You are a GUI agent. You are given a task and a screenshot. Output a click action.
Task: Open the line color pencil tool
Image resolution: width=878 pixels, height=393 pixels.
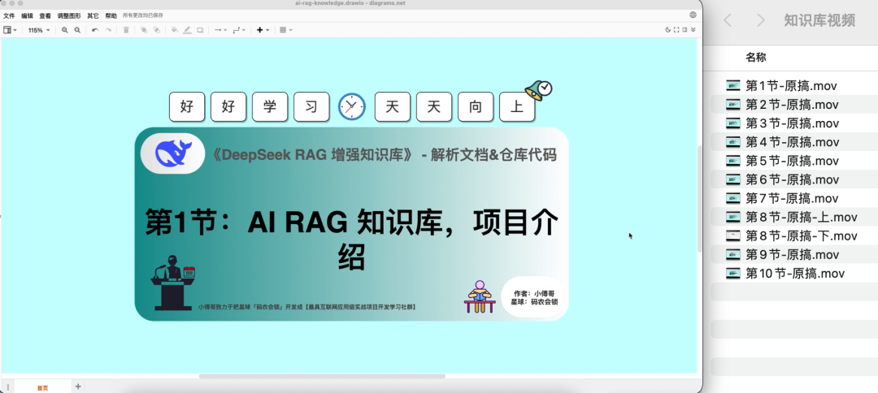point(187,30)
